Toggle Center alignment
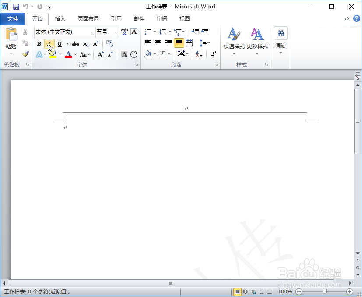 tap(157, 43)
